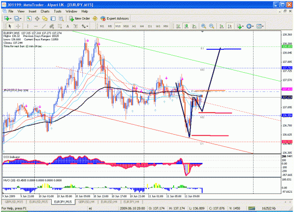Open the View menu
Viewport: 294px width, 212px height.
(21, 11)
